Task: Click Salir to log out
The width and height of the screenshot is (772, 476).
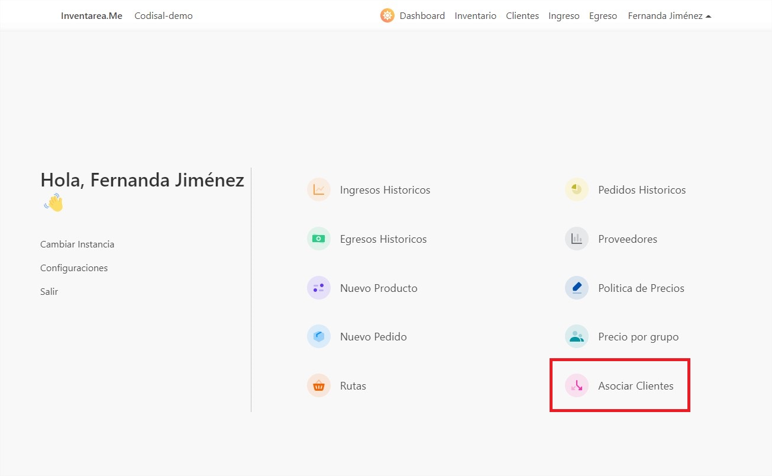Action: (x=49, y=291)
